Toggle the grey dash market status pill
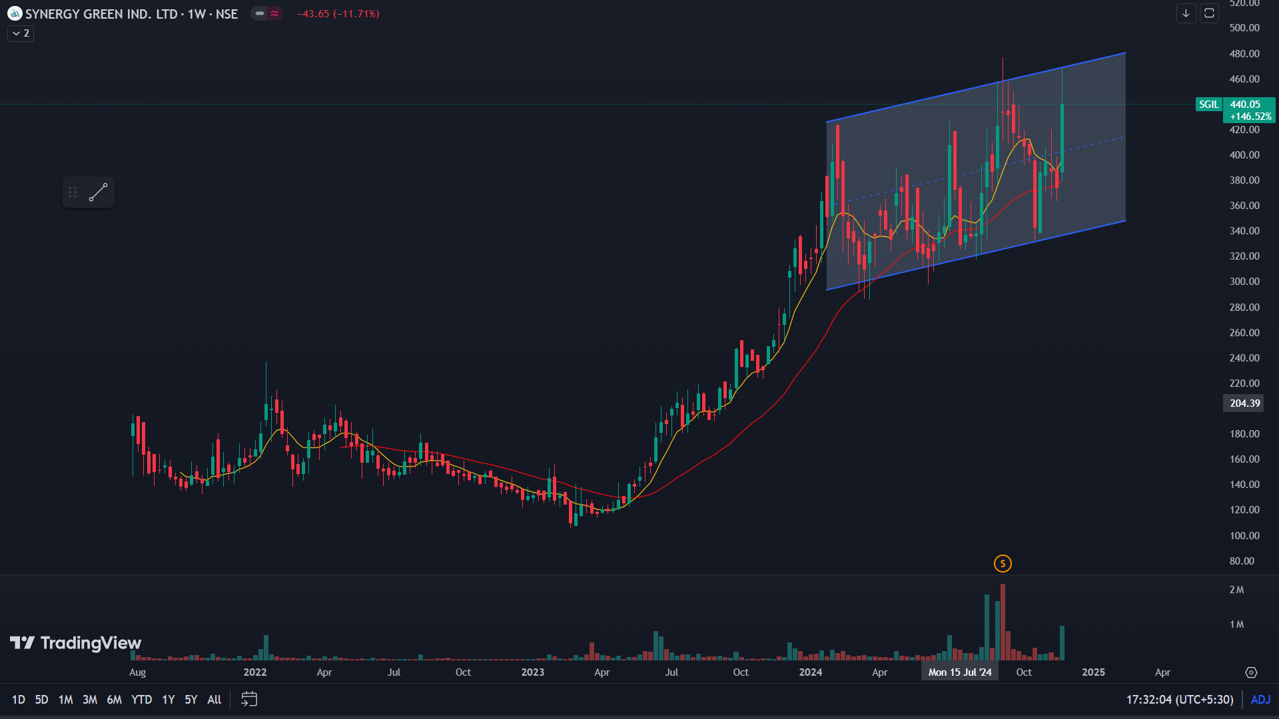Image resolution: width=1279 pixels, height=719 pixels. click(x=260, y=13)
